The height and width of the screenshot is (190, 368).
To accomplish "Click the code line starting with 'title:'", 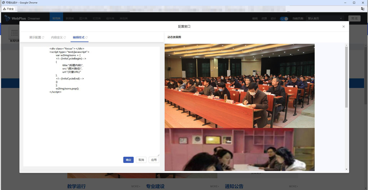I will 73,65.
